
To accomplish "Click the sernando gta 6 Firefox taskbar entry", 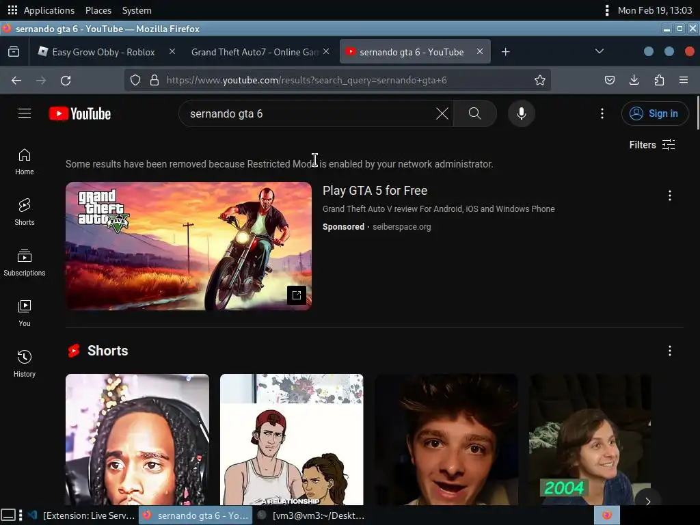I will pos(196,515).
